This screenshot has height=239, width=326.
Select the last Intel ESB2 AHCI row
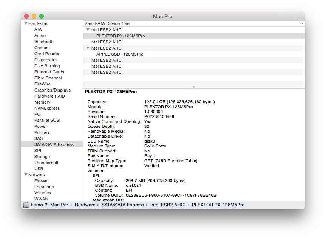[x=194, y=72]
